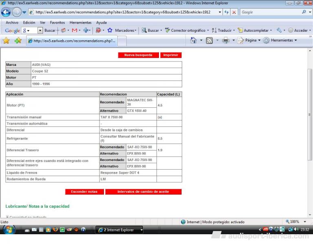Open a new blank tab
Screen dimensions: 313x244
pyautogui.click(x=122, y=41)
